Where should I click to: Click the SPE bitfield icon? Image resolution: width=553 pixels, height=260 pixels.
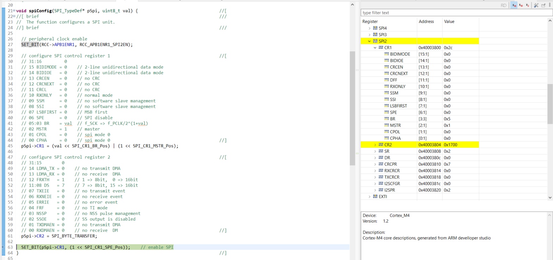pos(387,112)
